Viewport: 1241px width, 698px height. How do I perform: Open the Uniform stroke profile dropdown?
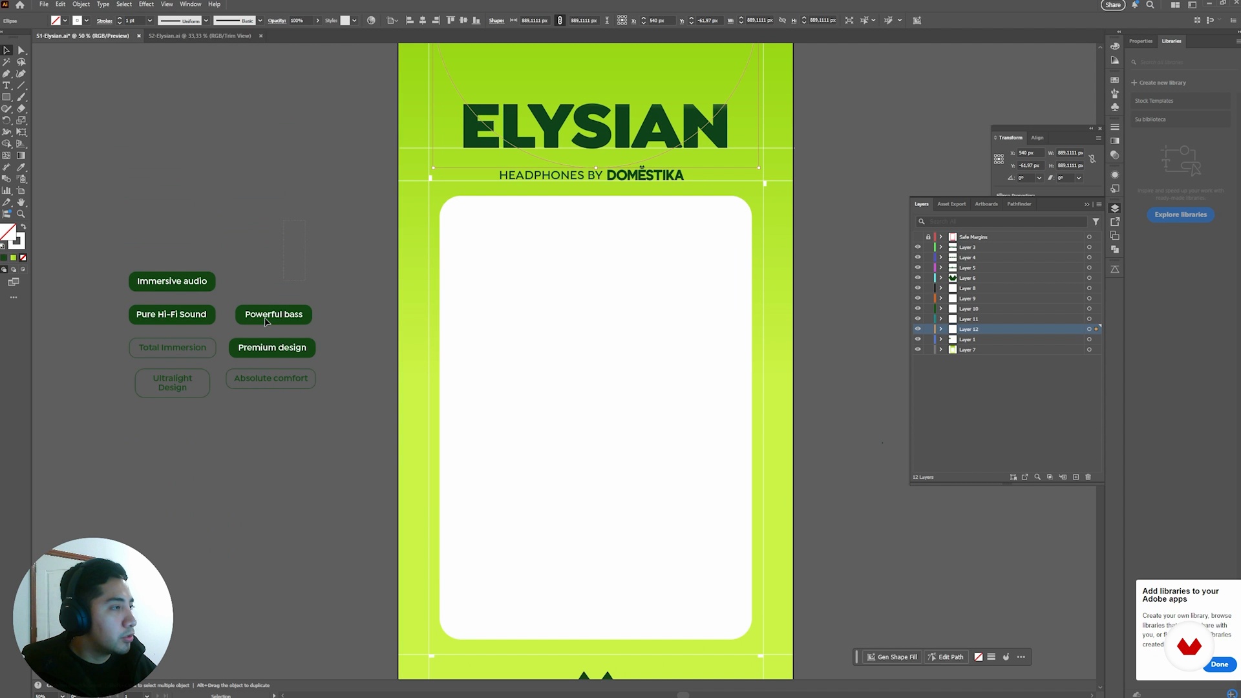[206, 21]
